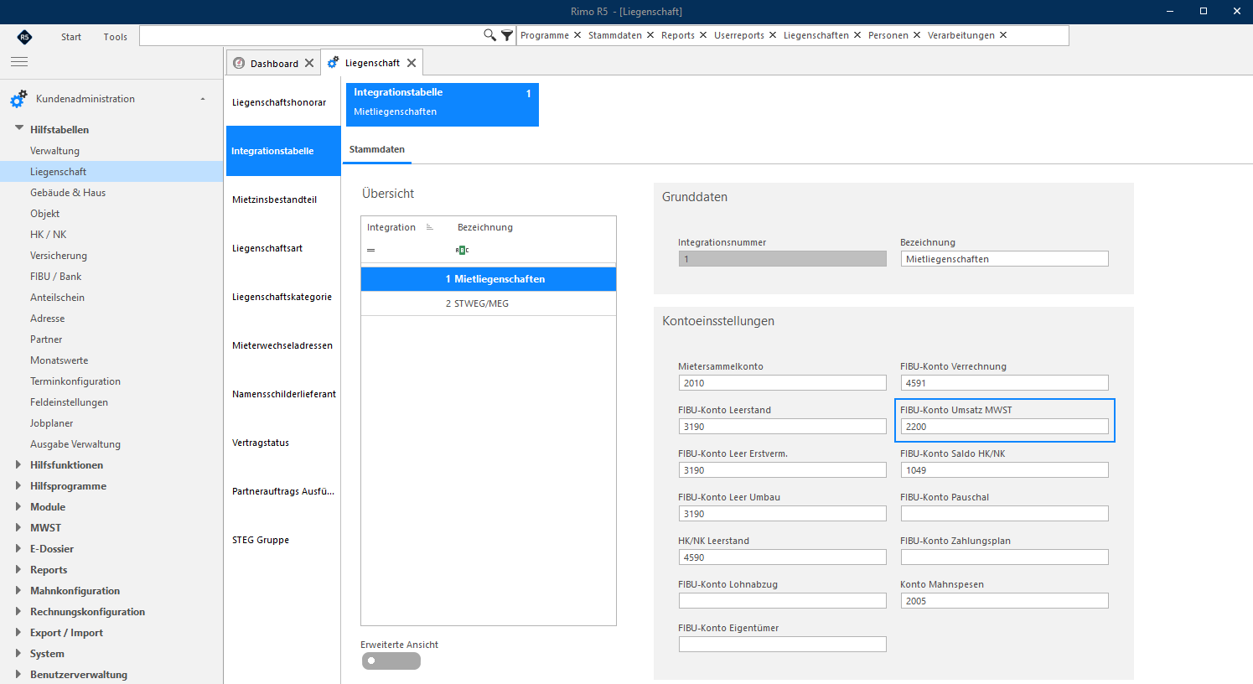Open the Tools menu
This screenshot has width=1253, height=684.
116,37
